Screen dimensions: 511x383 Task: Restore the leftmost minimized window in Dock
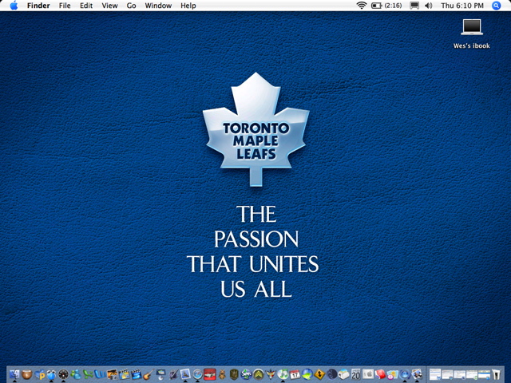click(x=435, y=374)
